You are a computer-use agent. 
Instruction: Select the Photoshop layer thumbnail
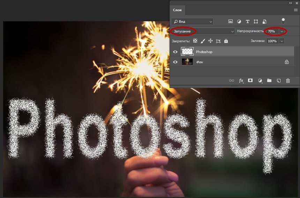(187, 52)
